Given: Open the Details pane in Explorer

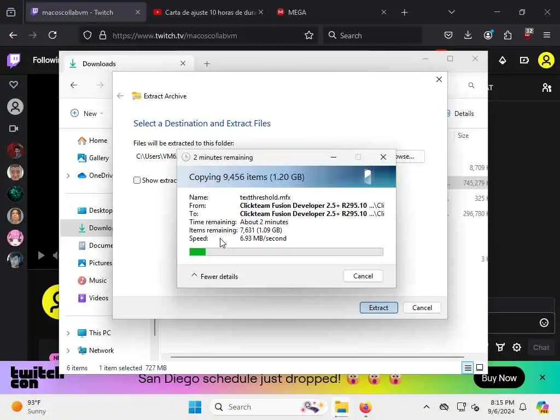Looking at the screenshot, I should pyautogui.click(x=460, y=114).
